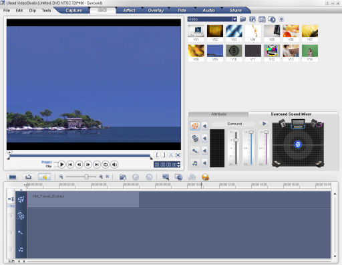Click the timeline zoom slider handle
Viewport: 342px width, 265px height.
pos(86,177)
